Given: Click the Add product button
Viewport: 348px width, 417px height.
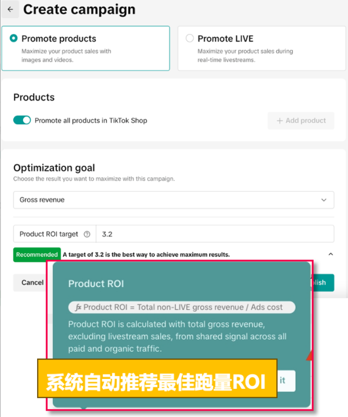Looking at the screenshot, I should coord(301,121).
